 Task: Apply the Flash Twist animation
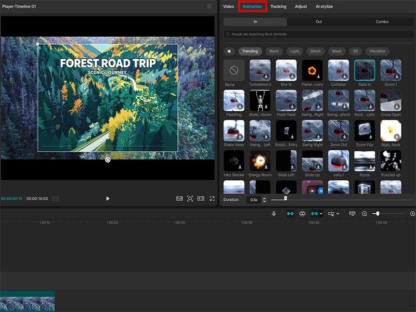pos(287,100)
